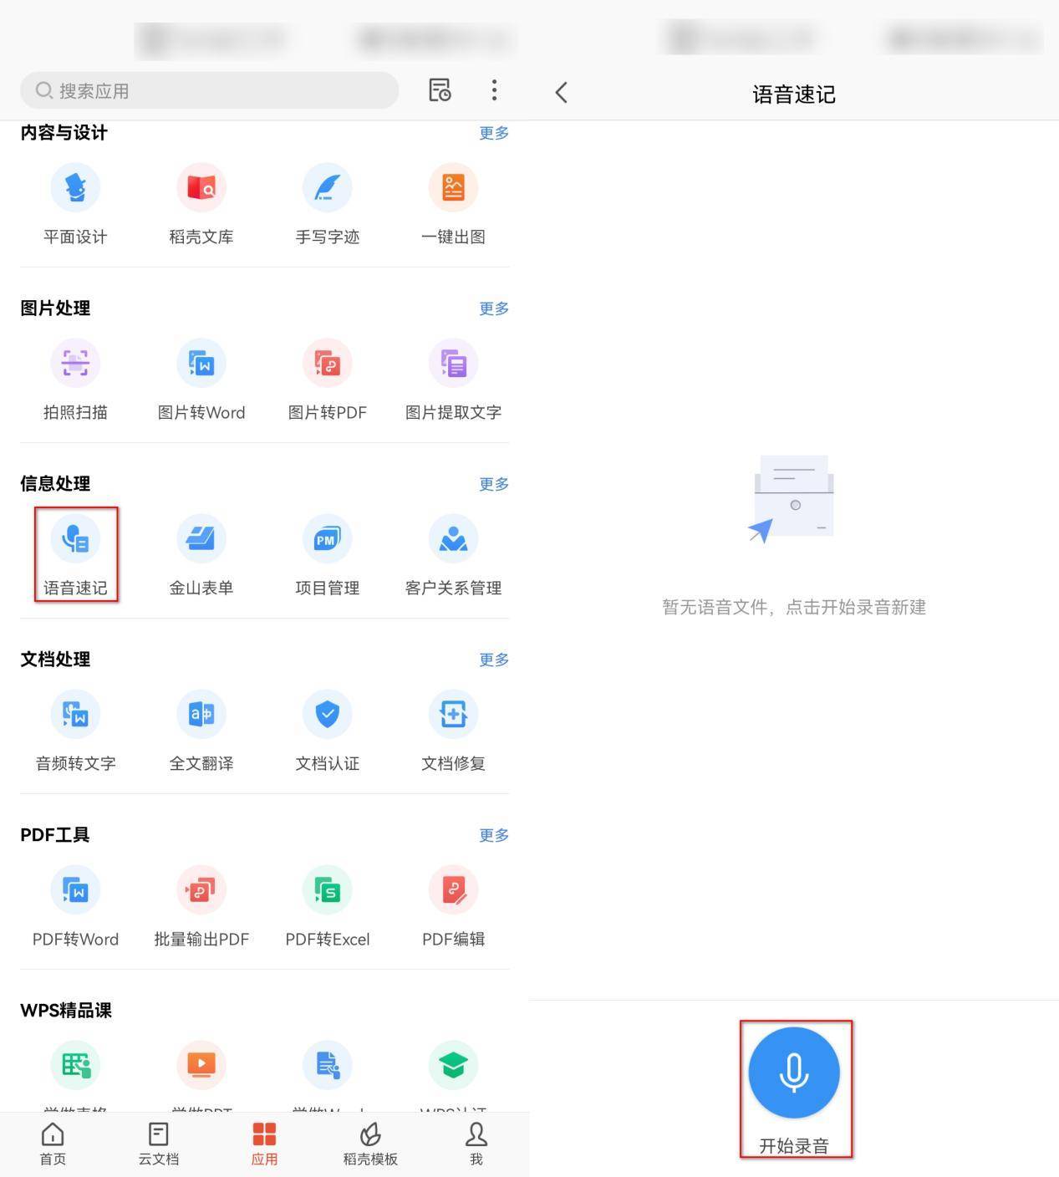Launch 项目管理 project management icon

[x=327, y=538]
